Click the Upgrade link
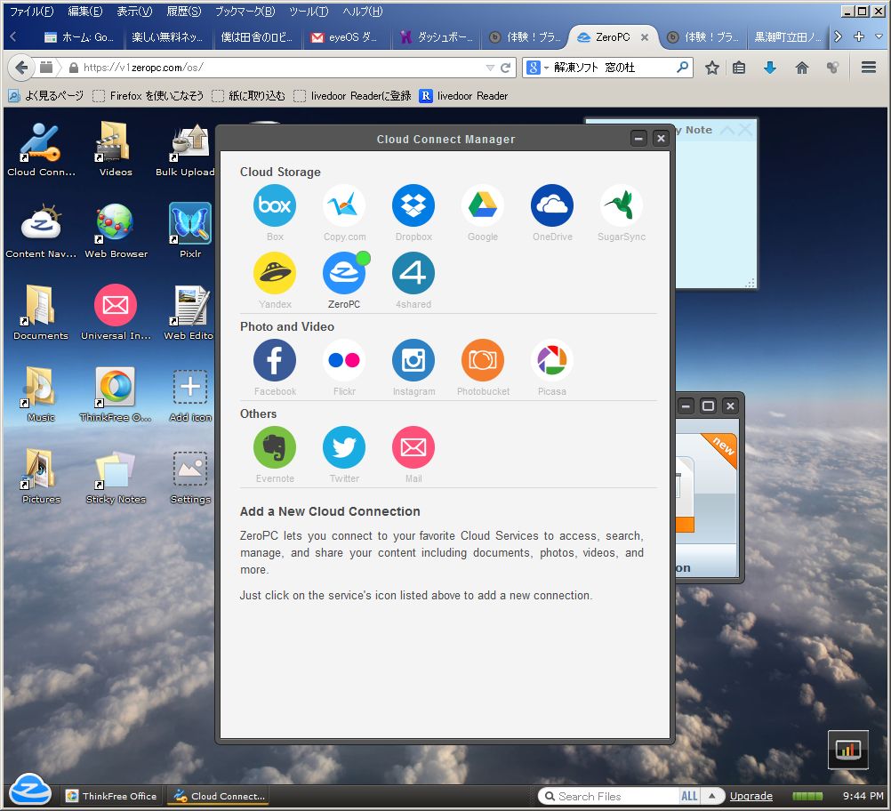Screen dimensions: 891x811 [751, 796]
